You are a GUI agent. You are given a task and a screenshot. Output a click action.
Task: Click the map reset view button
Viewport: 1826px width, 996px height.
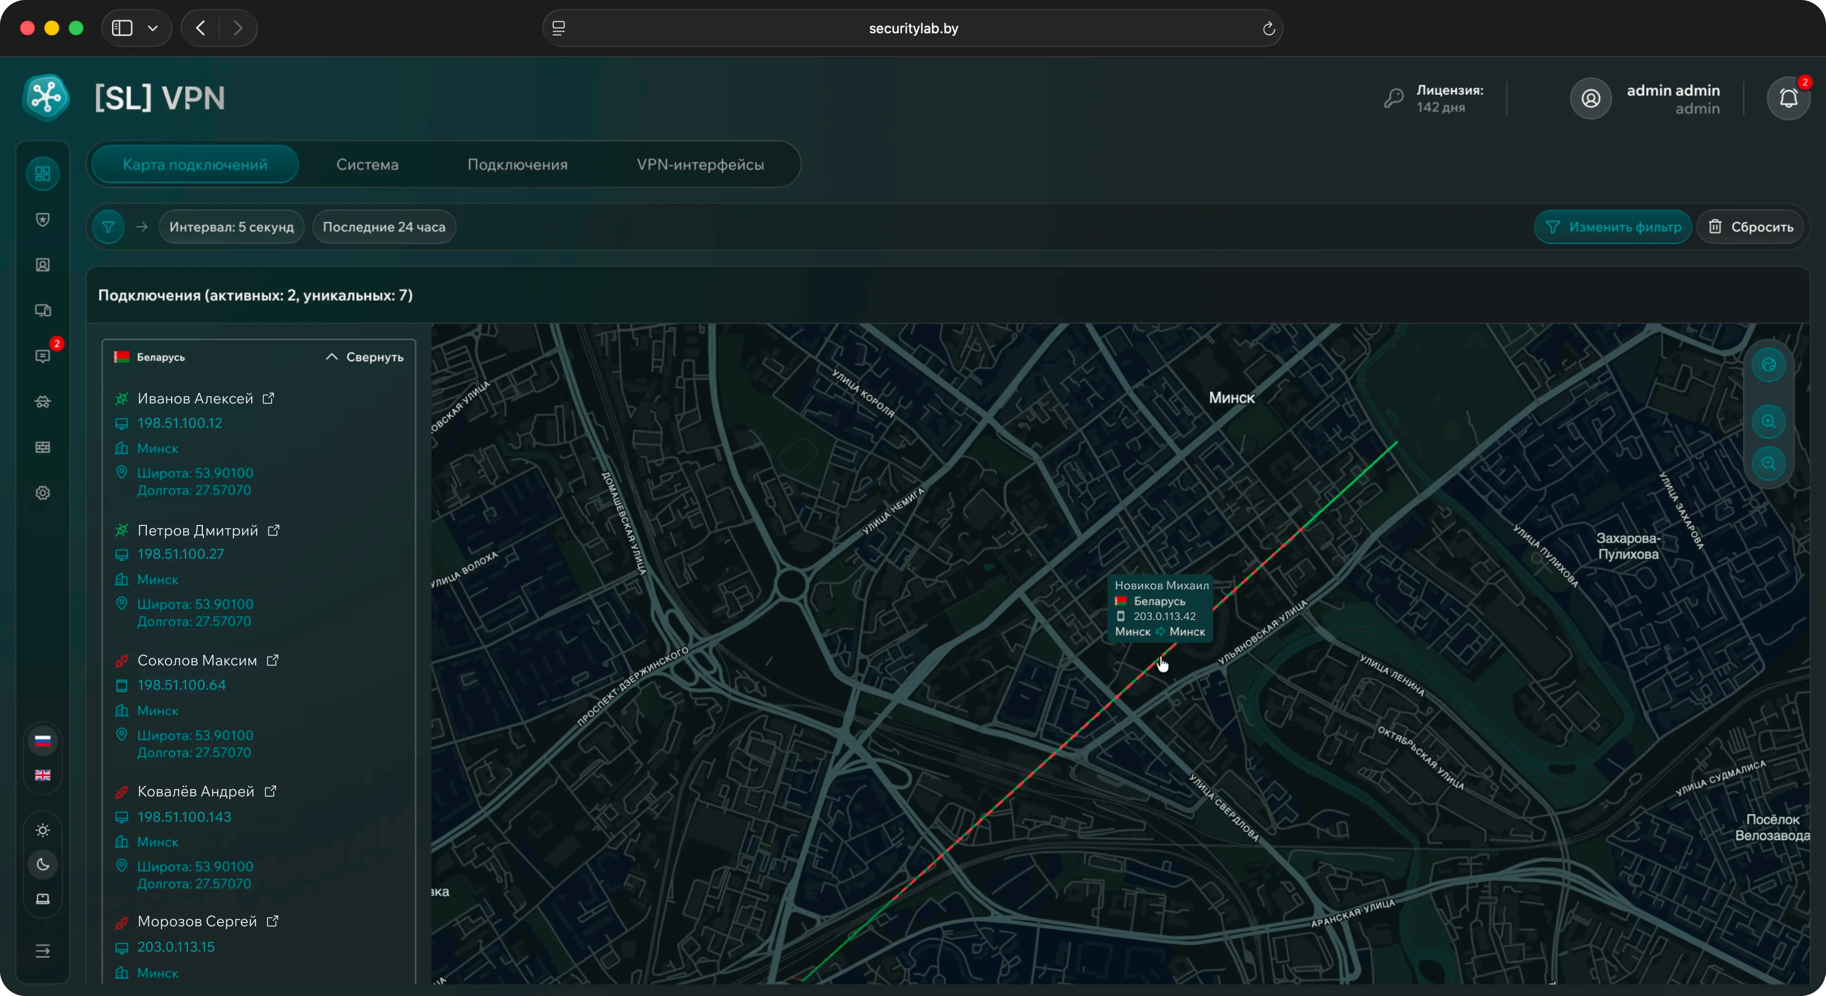click(1769, 365)
